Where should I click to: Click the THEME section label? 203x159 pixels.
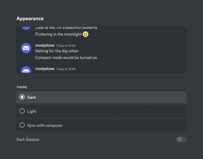22,87
